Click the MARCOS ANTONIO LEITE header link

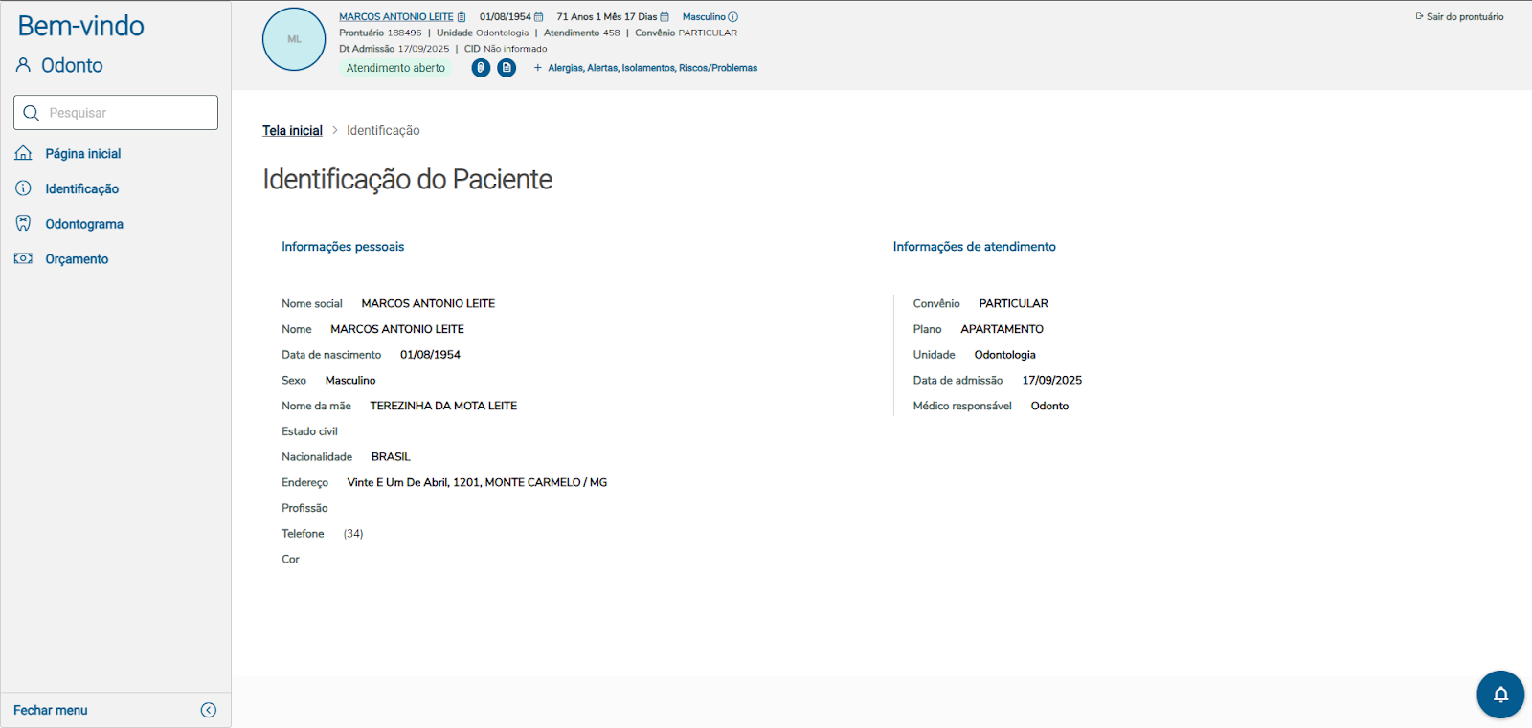396,17
